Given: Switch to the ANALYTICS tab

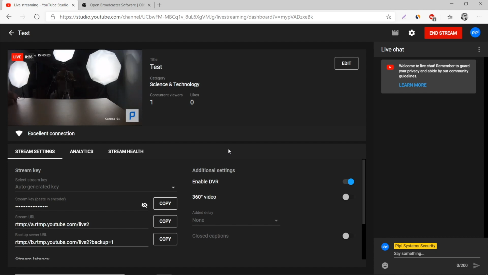Looking at the screenshot, I should [x=81, y=152].
